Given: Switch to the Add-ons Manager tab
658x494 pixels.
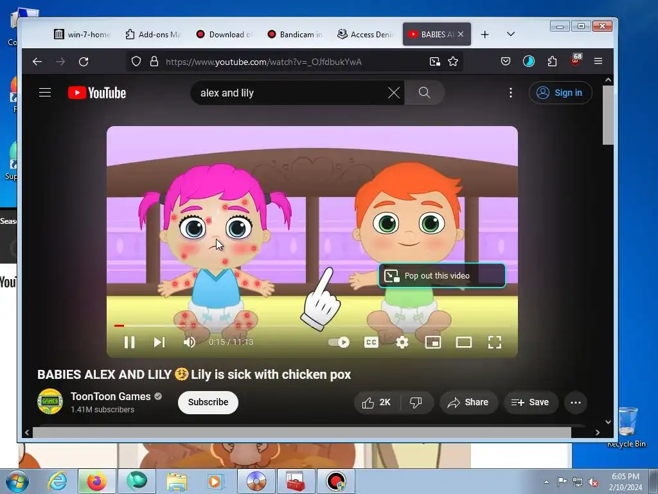Looking at the screenshot, I should [x=154, y=34].
